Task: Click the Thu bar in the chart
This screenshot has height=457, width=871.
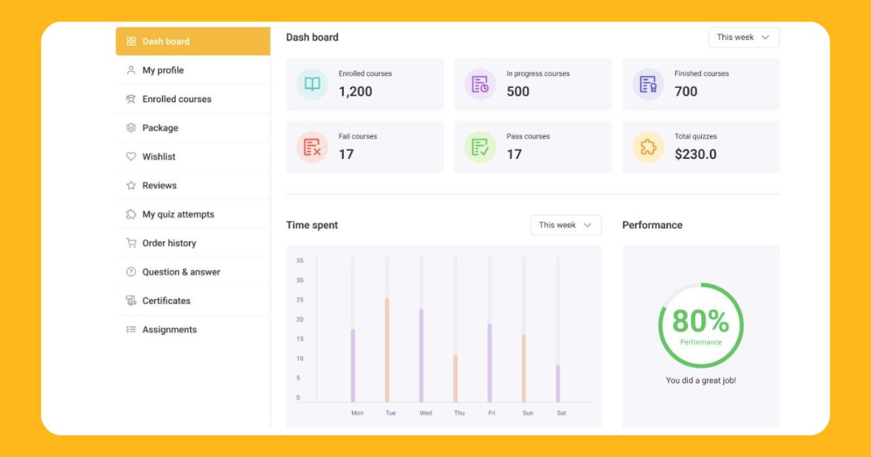Action: (x=455, y=379)
